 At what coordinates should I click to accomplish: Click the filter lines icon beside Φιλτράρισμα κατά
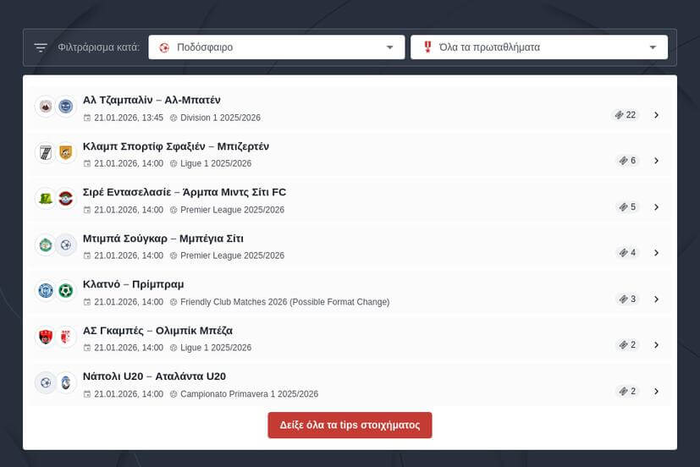tap(41, 47)
